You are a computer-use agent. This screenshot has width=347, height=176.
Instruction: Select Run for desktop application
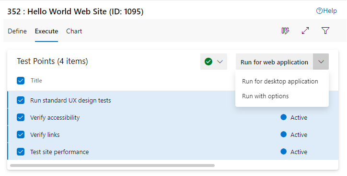point(280,81)
